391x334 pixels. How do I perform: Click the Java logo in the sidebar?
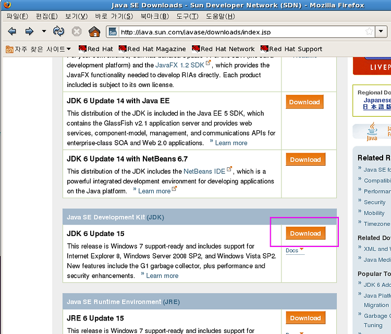(372, 131)
